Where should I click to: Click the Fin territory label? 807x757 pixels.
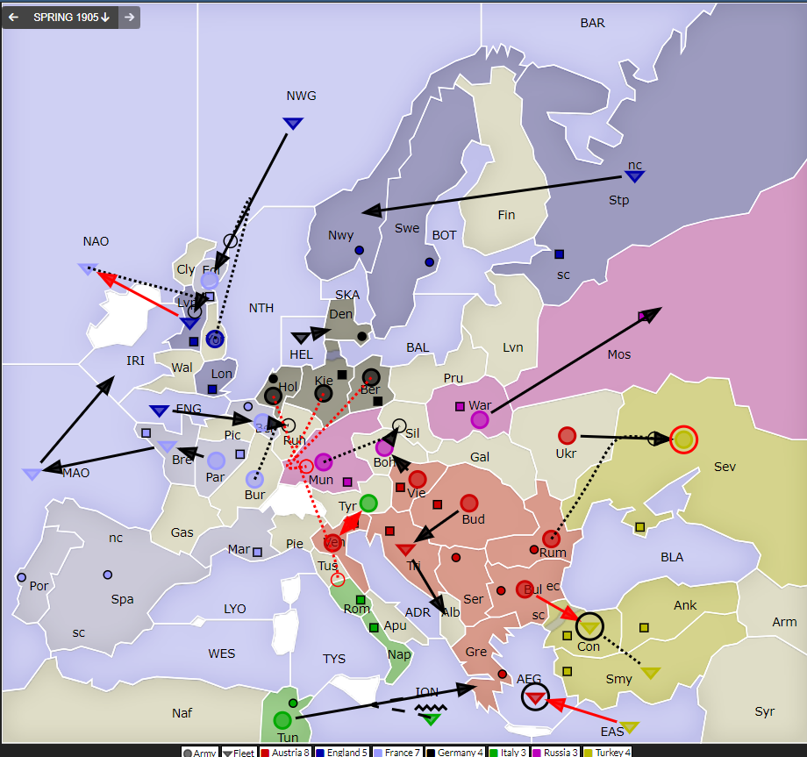[x=506, y=215]
